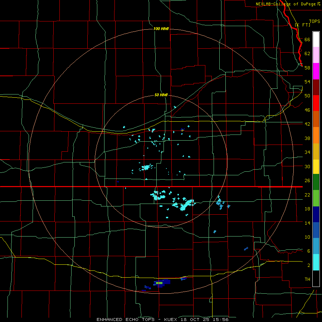The image size is (322, 322).
Task: Click the light green legend band
Action: (316, 198)
